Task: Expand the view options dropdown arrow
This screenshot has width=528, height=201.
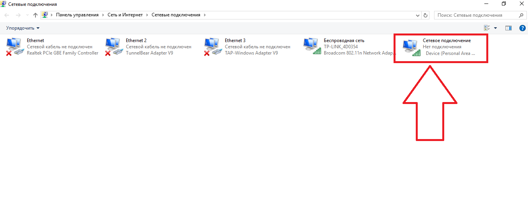Action: (495, 28)
